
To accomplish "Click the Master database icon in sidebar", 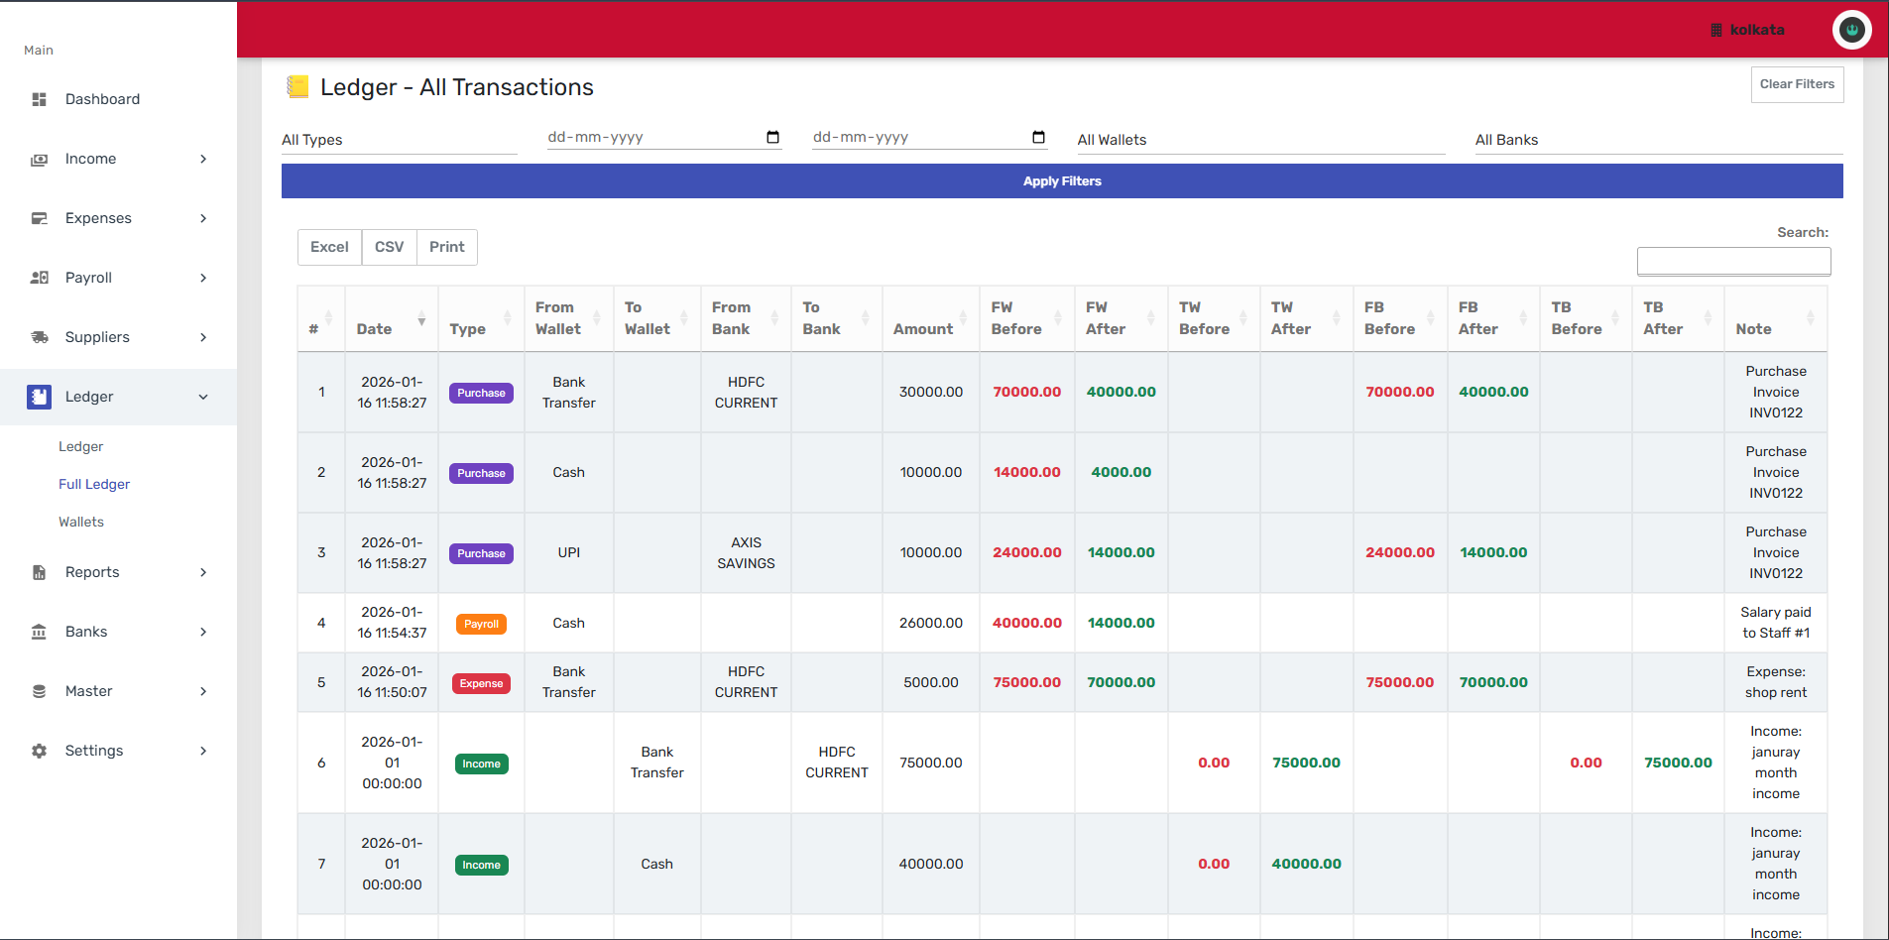I will (x=40, y=691).
